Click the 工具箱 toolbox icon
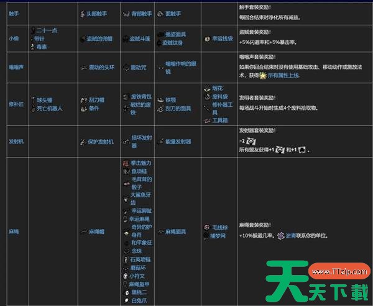Image resolution: width=373 pixels, height=306 pixels. point(207,120)
